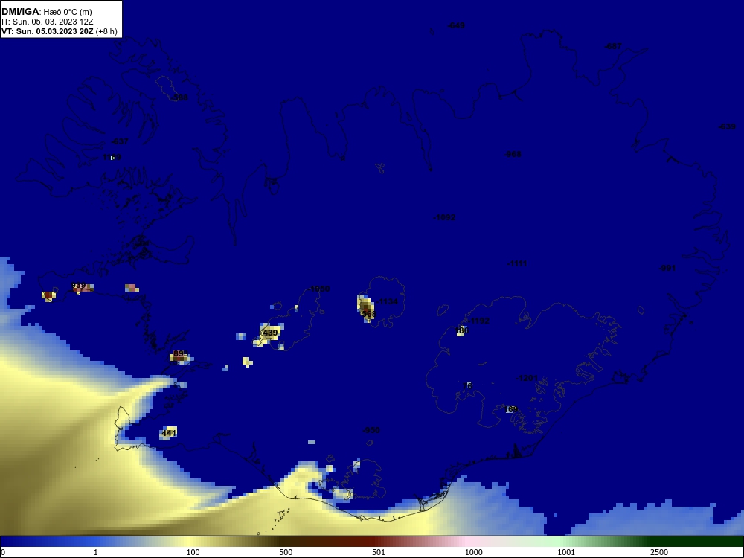744x558 pixels.
Task: Click the '1001' tick on the color scale
Action: point(566,552)
